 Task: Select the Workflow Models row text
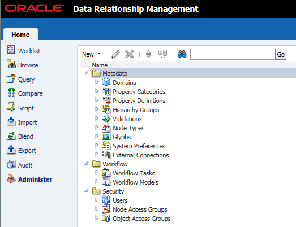click(x=135, y=182)
